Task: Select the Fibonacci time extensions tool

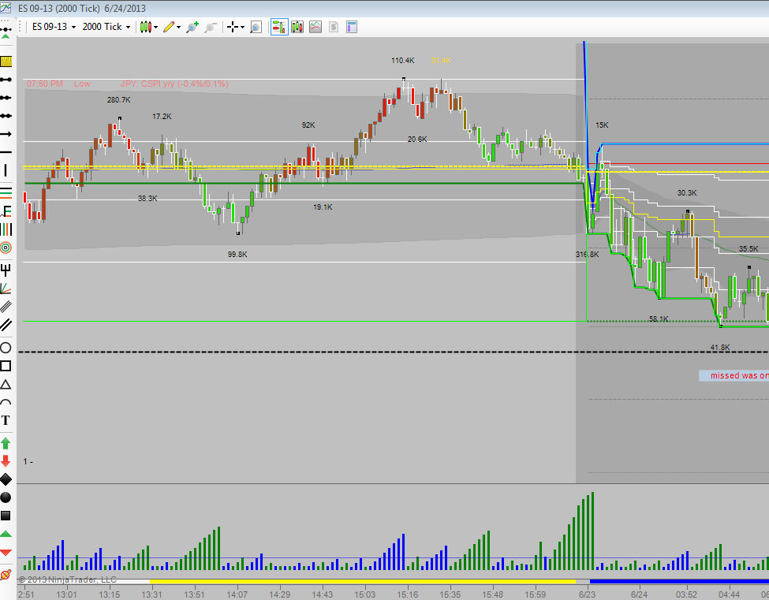Action: pos(6,229)
